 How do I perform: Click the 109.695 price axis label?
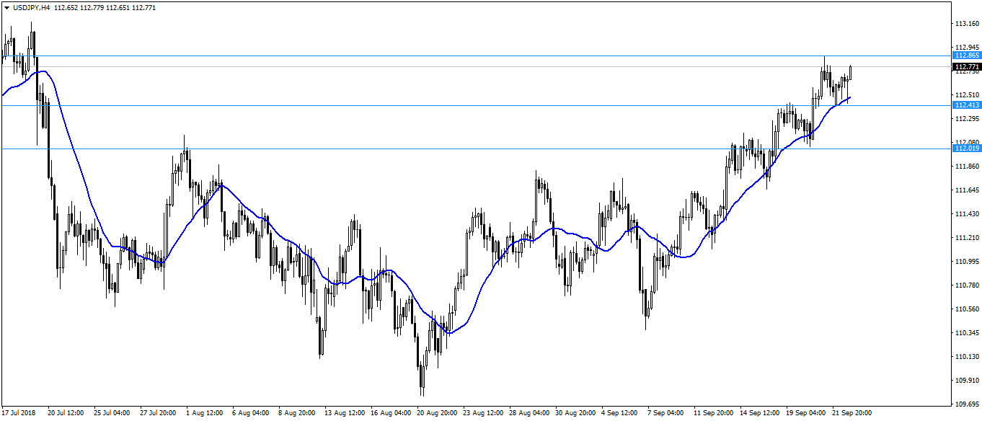point(966,404)
